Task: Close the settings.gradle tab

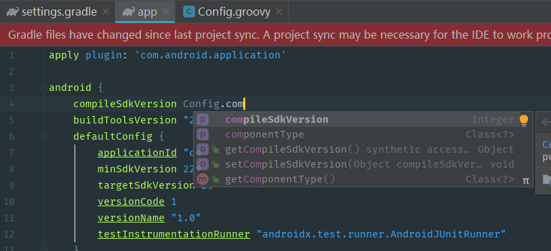Action: [x=106, y=12]
